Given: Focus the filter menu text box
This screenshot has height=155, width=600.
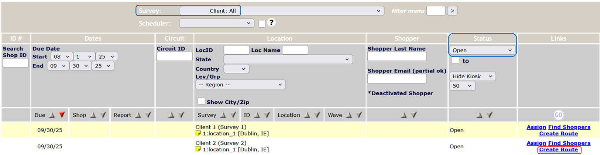Looking at the screenshot, I should 436,11.
